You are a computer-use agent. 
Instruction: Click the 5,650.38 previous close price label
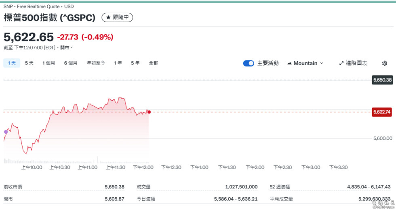(382, 80)
